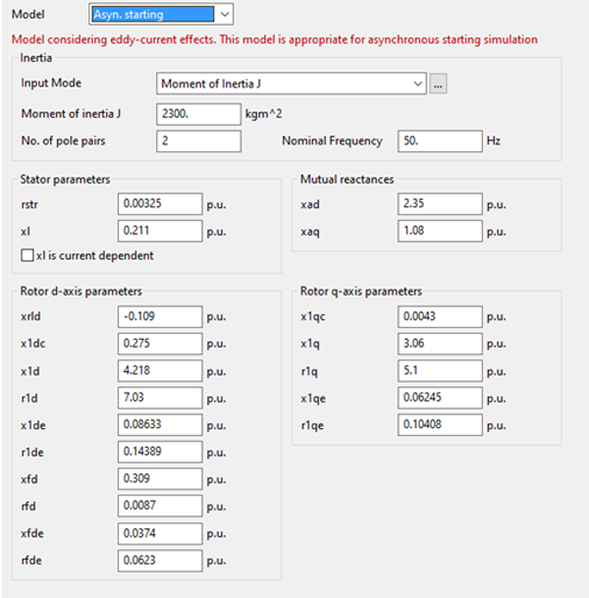Select the r1q input field
The image size is (589, 598).
click(441, 371)
